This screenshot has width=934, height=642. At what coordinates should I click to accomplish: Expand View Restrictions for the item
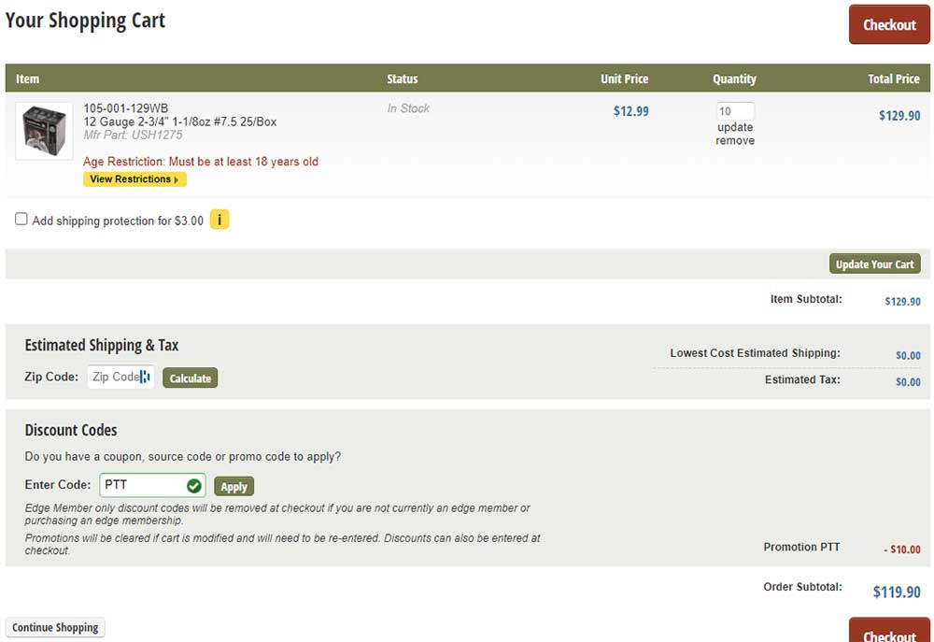[x=134, y=179]
